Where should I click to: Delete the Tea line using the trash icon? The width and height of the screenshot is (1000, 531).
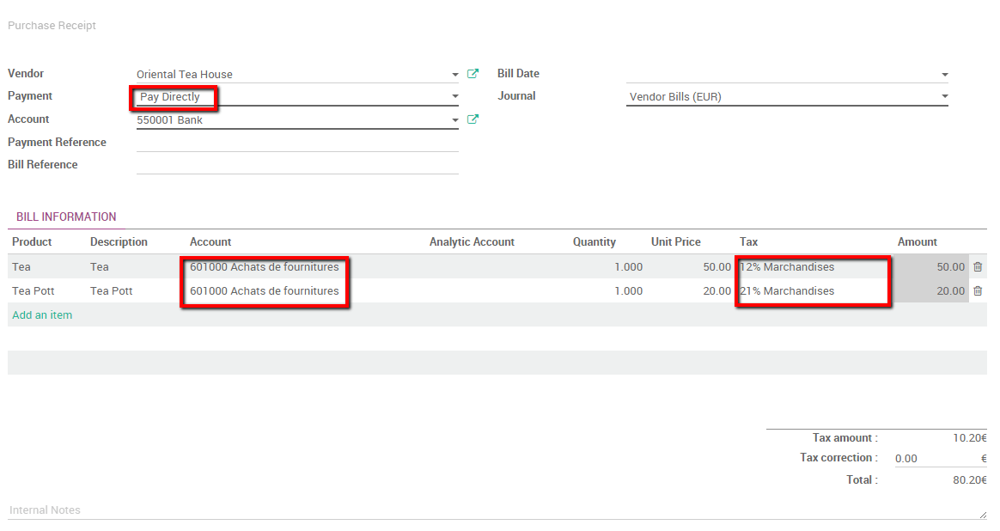pyautogui.click(x=978, y=266)
